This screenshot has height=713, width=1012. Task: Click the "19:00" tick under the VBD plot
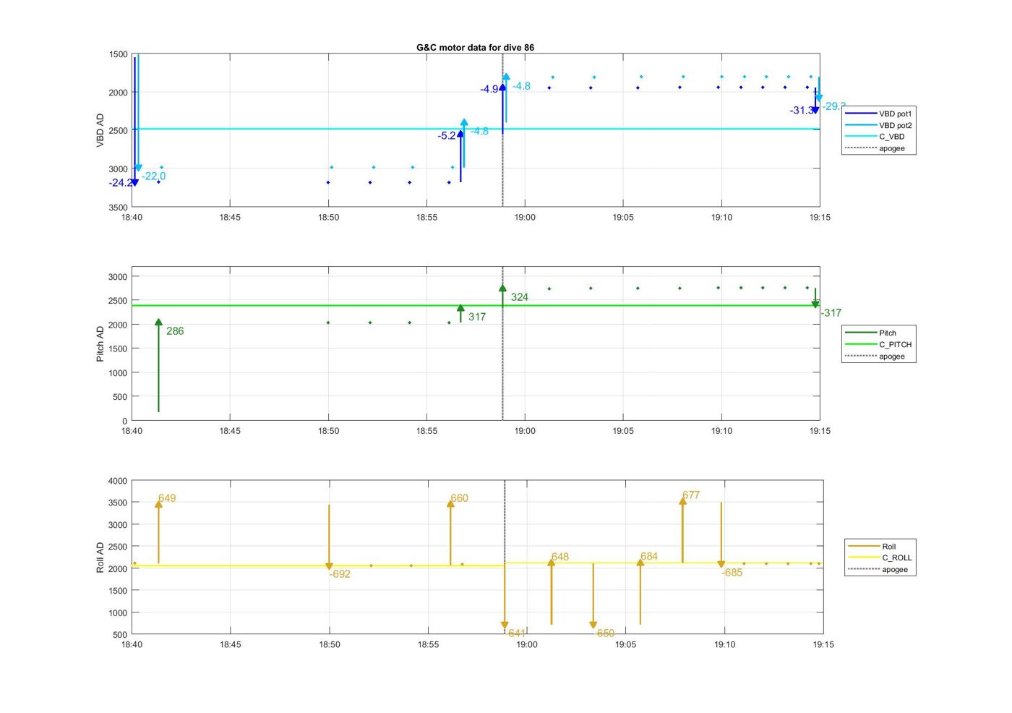(525, 217)
